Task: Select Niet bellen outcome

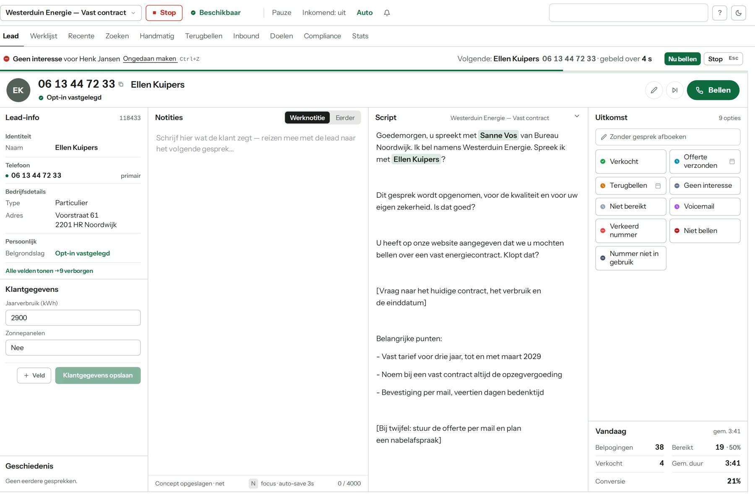Action: pyautogui.click(x=705, y=231)
